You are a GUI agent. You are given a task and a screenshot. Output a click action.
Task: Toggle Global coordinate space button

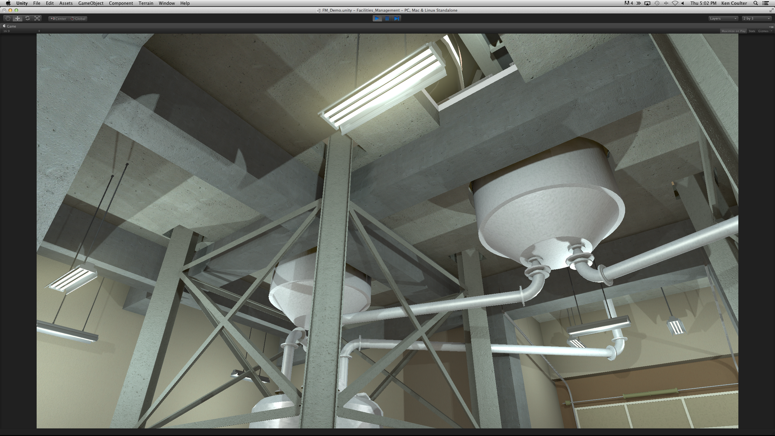click(x=78, y=19)
